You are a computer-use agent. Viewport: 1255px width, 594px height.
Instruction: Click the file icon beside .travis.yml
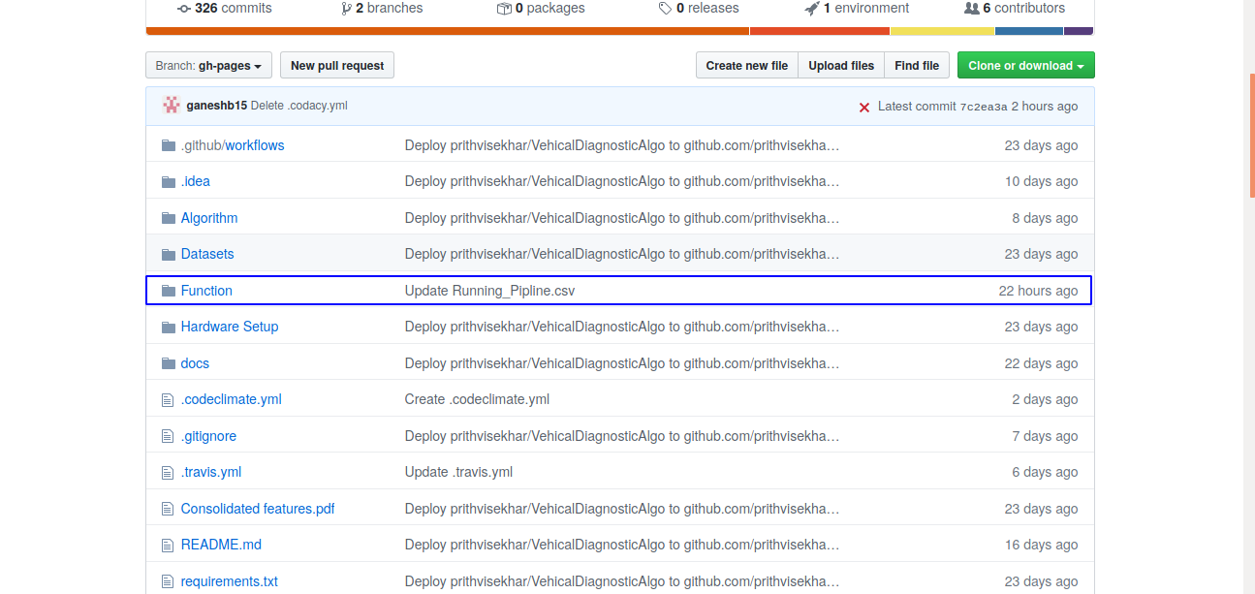[x=168, y=473]
